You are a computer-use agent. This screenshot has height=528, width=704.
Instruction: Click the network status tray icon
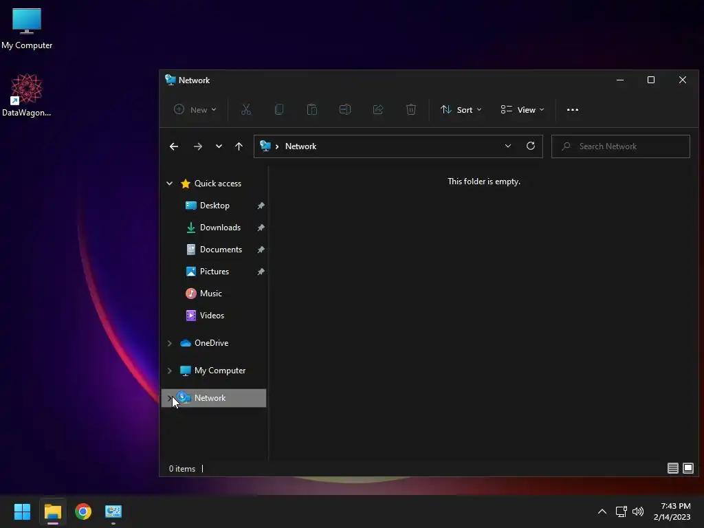click(621, 511)
